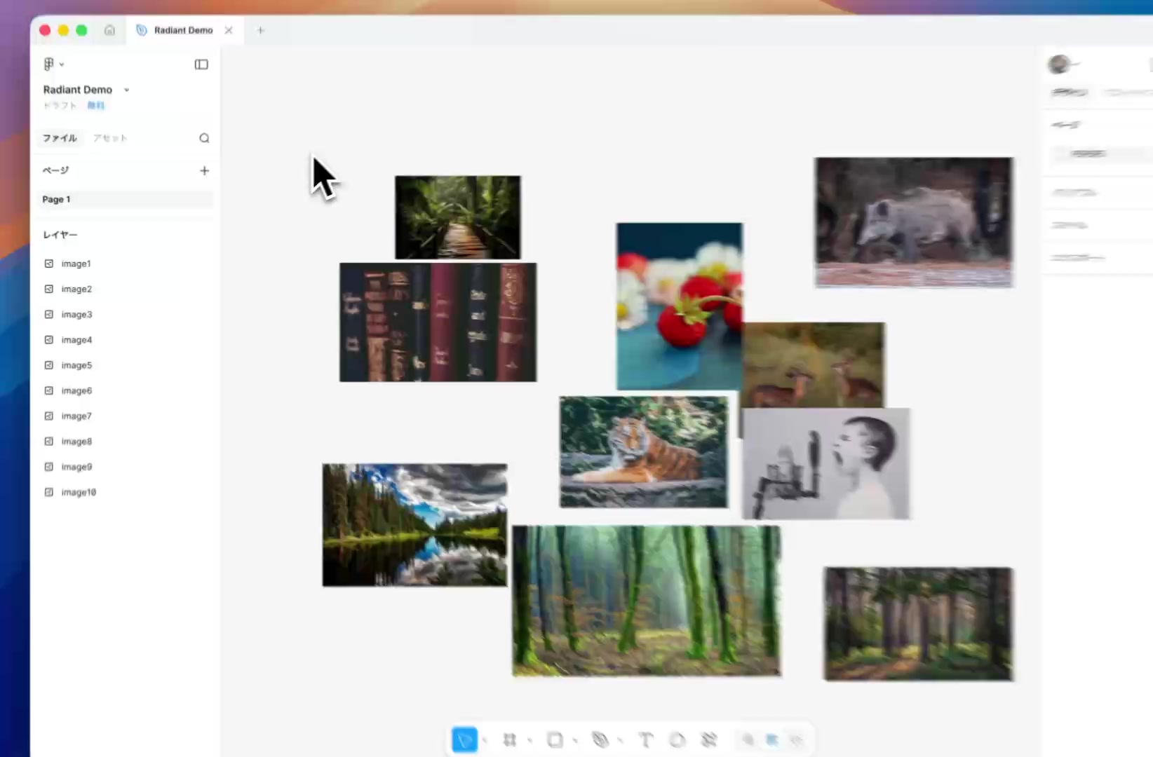Image resolution: width=1153 pixels, height=757 pixels.
Task: Select the image5 layer
Action: [x=76, y=365]
